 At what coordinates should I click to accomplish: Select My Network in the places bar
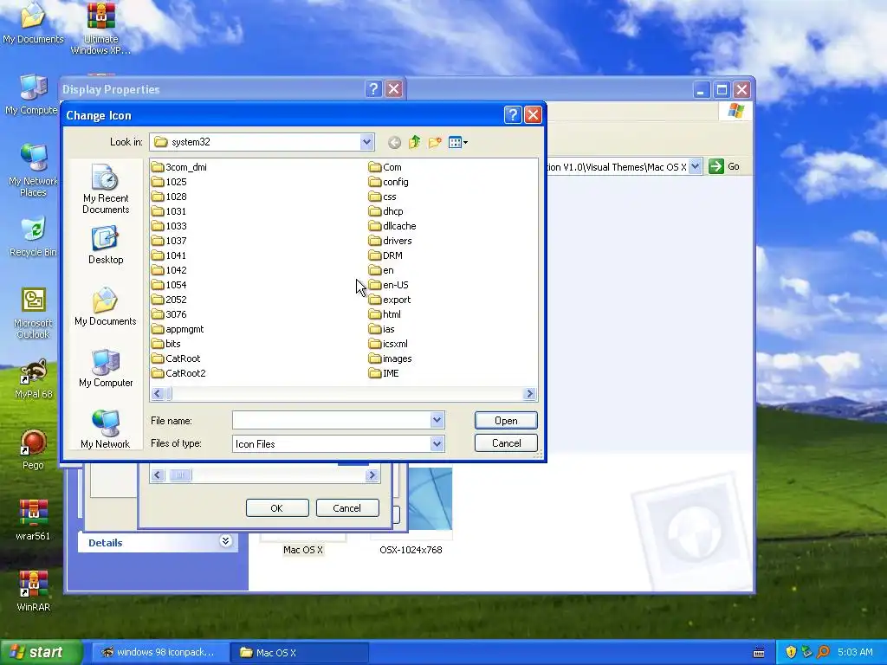[x=105, y=429]
